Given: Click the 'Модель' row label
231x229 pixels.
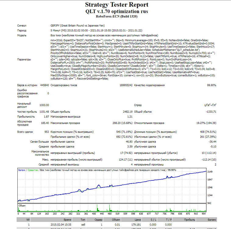Looking at the screenshot, I should coord(22,35).
